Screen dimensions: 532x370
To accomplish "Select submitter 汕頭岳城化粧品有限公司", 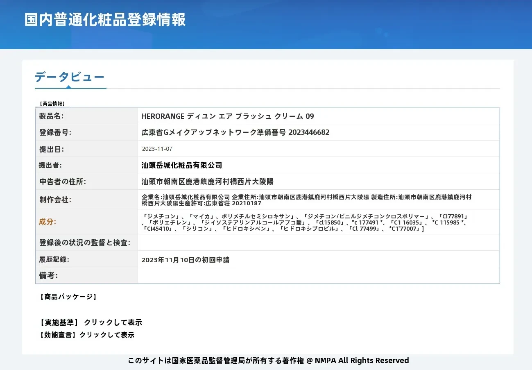I will click(x=182, y=165).
